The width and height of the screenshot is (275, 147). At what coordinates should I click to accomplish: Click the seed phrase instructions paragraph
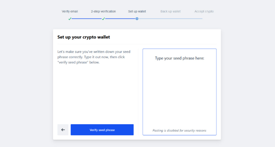(x=94, y=57)
